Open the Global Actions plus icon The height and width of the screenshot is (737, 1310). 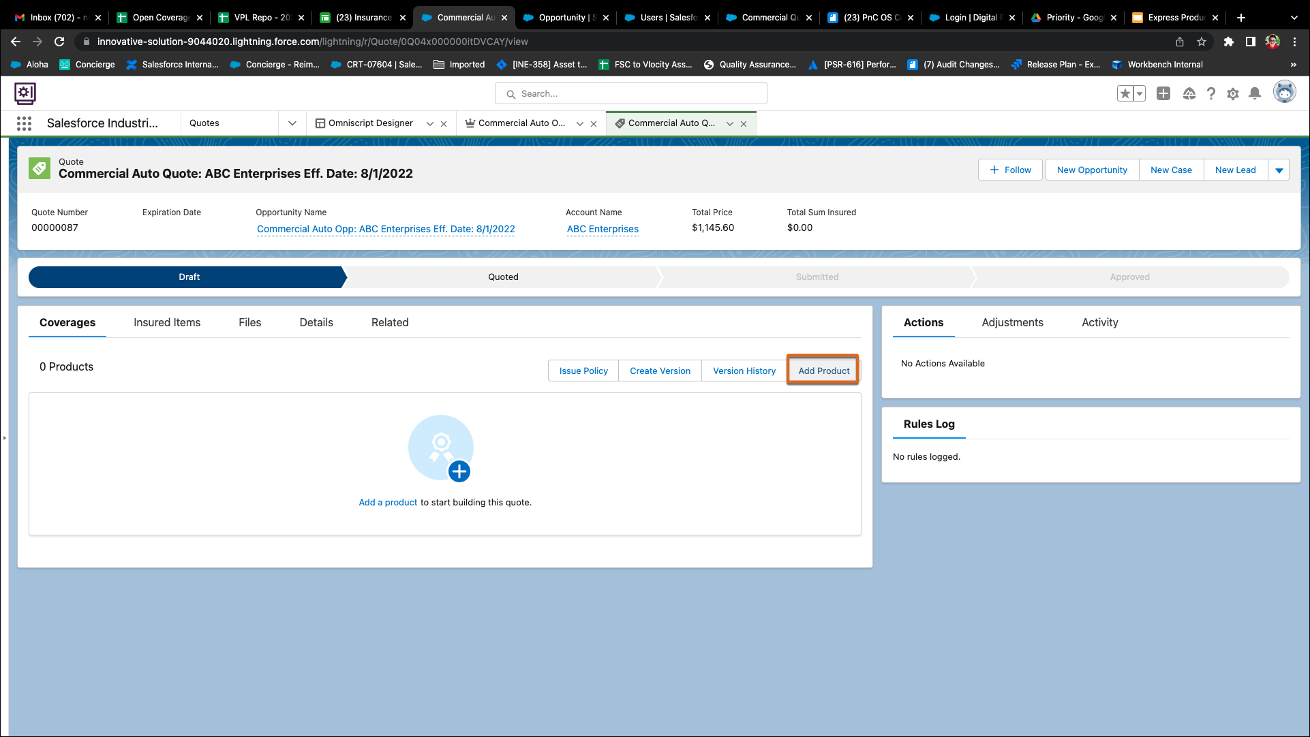[1163, 93]
